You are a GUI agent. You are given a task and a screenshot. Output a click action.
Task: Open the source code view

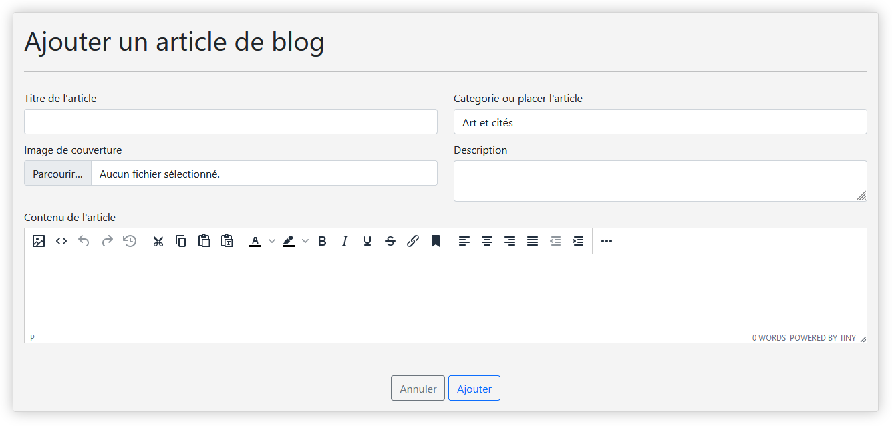pyautogui.click(x=61, y=241)
